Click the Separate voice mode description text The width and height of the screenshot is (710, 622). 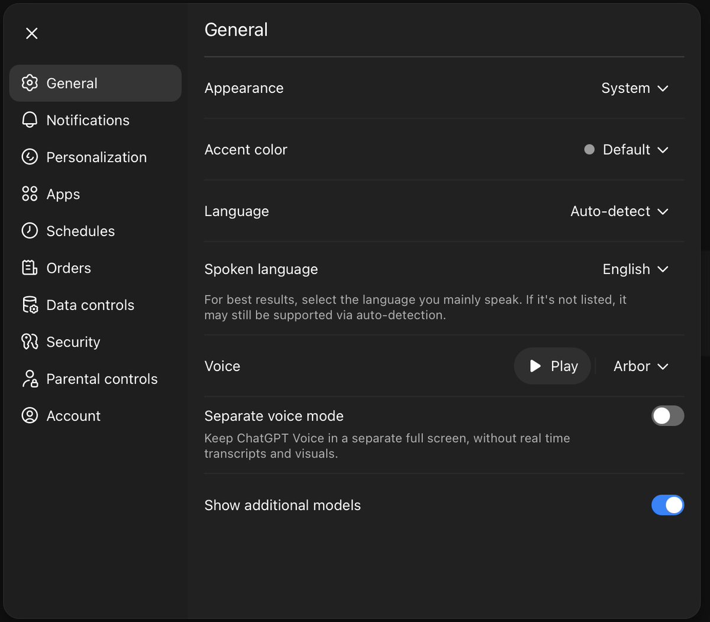click(x=387, y=446)
